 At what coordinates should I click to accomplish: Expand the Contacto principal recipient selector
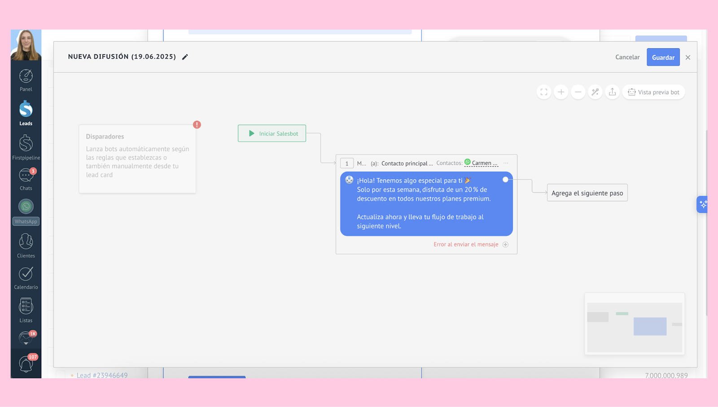tap(407, 164)
